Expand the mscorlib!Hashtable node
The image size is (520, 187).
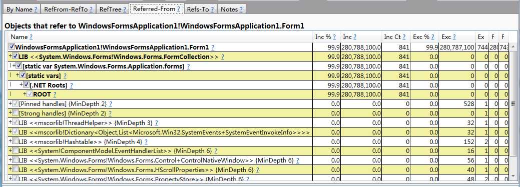pyautogui.click(x=11, y=141)
